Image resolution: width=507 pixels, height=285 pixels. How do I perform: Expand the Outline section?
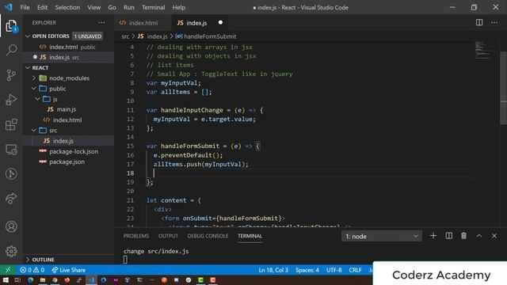click(x=28, y=260)
